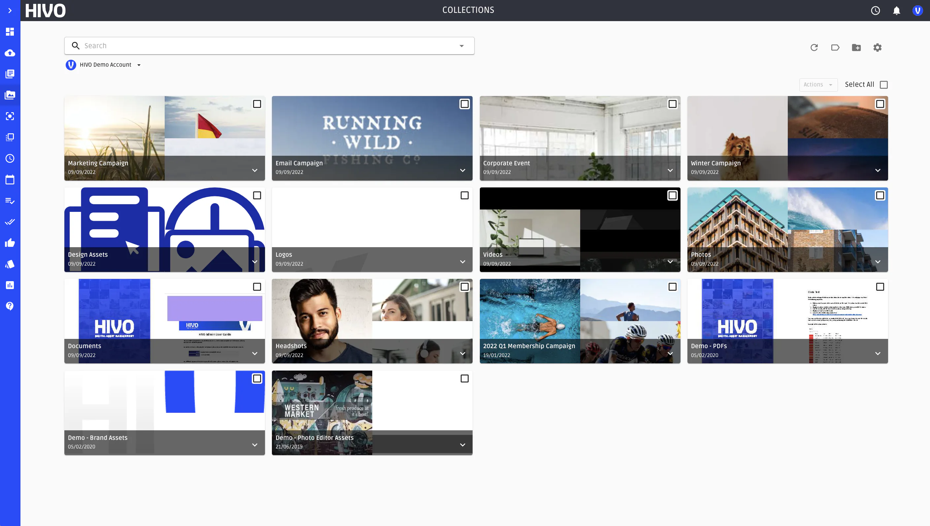Open the HIVO Demo Account dropdown
This screenshot has width=930, height=526.
coord(103,65)
